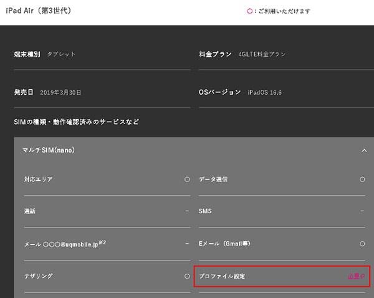Select the 4GLTE料金プラン value

pos(262,54)
